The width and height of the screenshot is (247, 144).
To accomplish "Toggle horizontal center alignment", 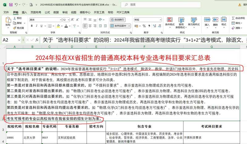I will click(90, 26).
